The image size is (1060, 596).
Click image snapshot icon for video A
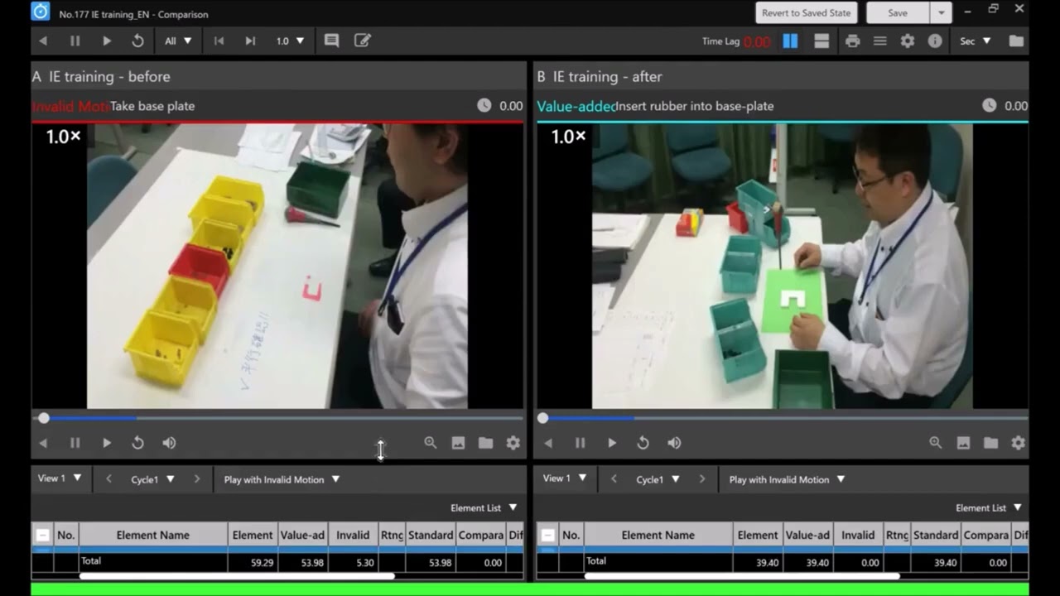[x=458, y=443]
